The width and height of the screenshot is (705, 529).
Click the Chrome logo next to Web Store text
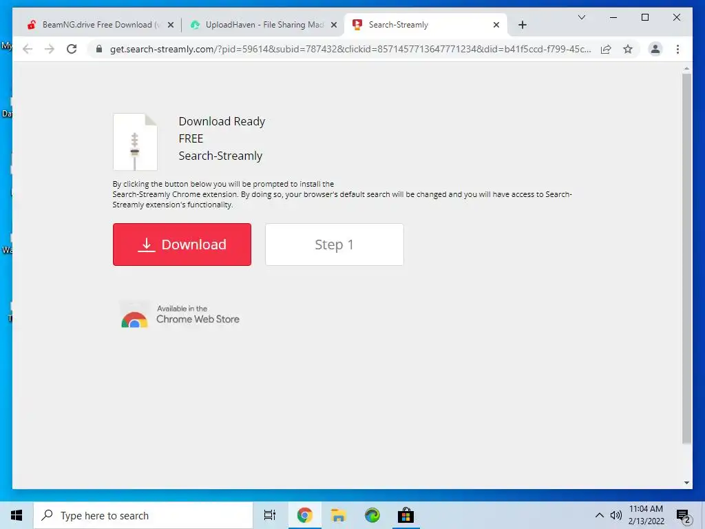134,318
